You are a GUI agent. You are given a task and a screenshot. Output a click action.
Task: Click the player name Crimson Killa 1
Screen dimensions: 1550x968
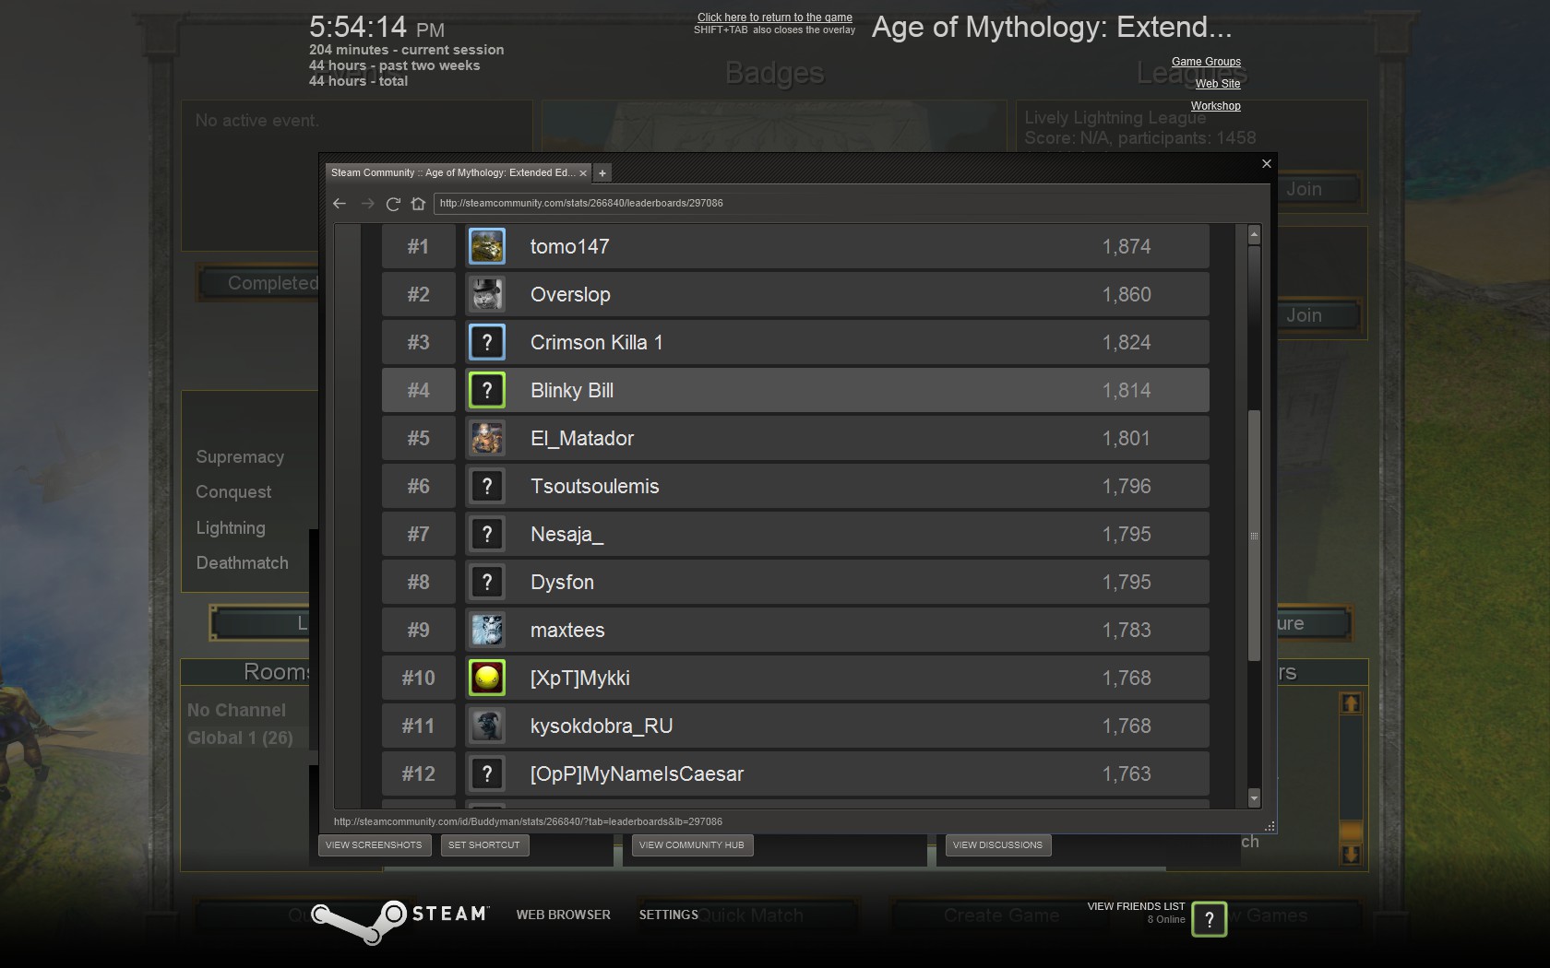click(x=597, y=342)
